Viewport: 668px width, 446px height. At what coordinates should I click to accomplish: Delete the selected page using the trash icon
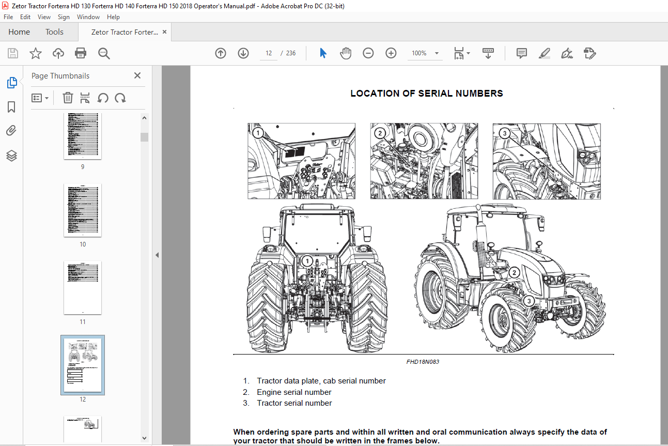[x=68, y=98]
